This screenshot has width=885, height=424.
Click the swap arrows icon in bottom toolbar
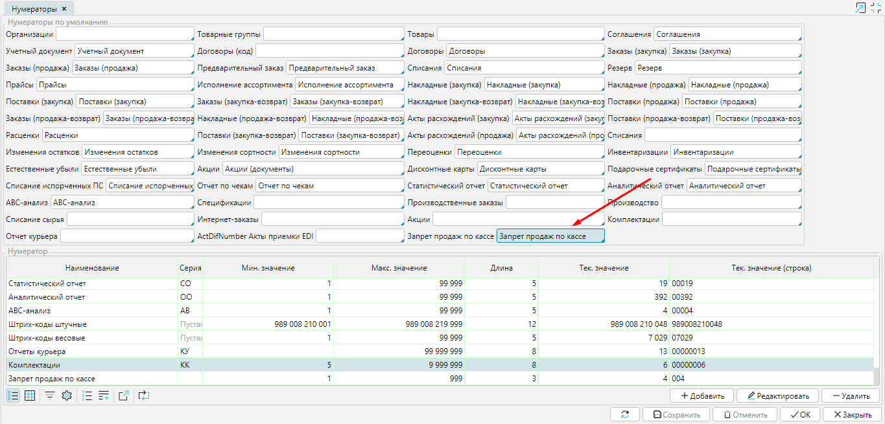pos(143,396)
